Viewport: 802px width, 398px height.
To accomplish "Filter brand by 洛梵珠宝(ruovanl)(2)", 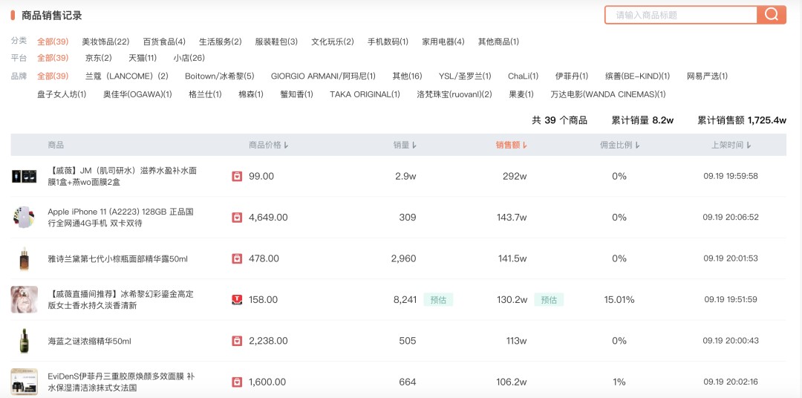I will tap(454, 94).
